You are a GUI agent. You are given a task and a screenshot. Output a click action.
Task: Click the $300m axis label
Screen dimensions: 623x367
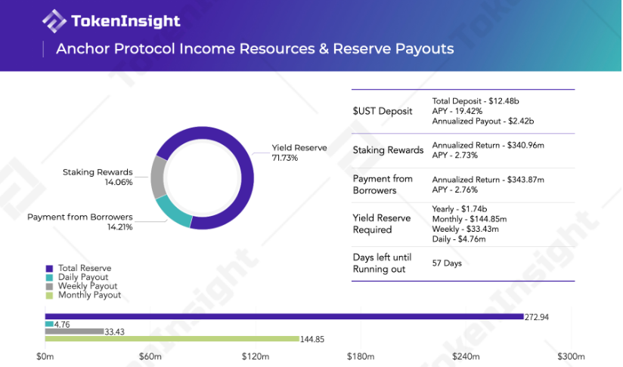coord(571,356)
